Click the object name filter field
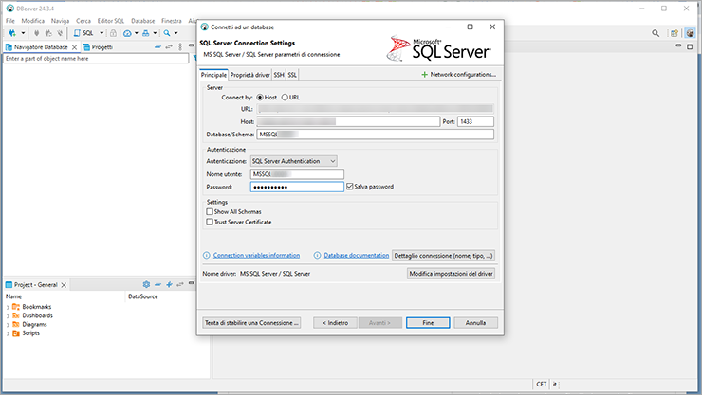702x395 pixels. click(x=96, y=58)
